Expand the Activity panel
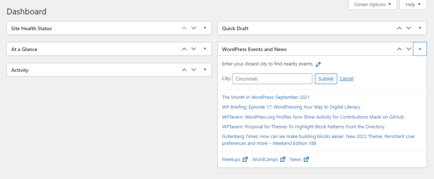Image resolution: width=434 pixels, height=179 pixels. click(205, 70)
